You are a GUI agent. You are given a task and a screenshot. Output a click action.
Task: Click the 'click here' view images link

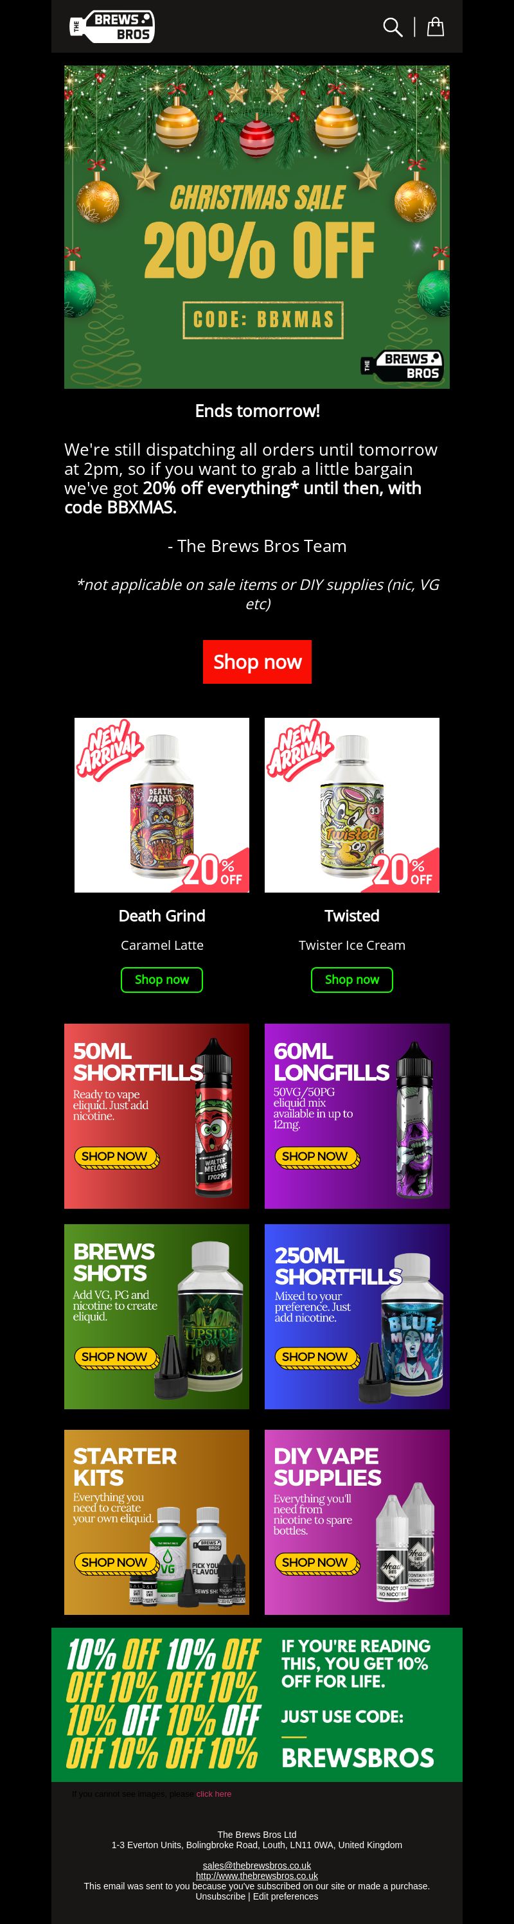[214, 1794]
